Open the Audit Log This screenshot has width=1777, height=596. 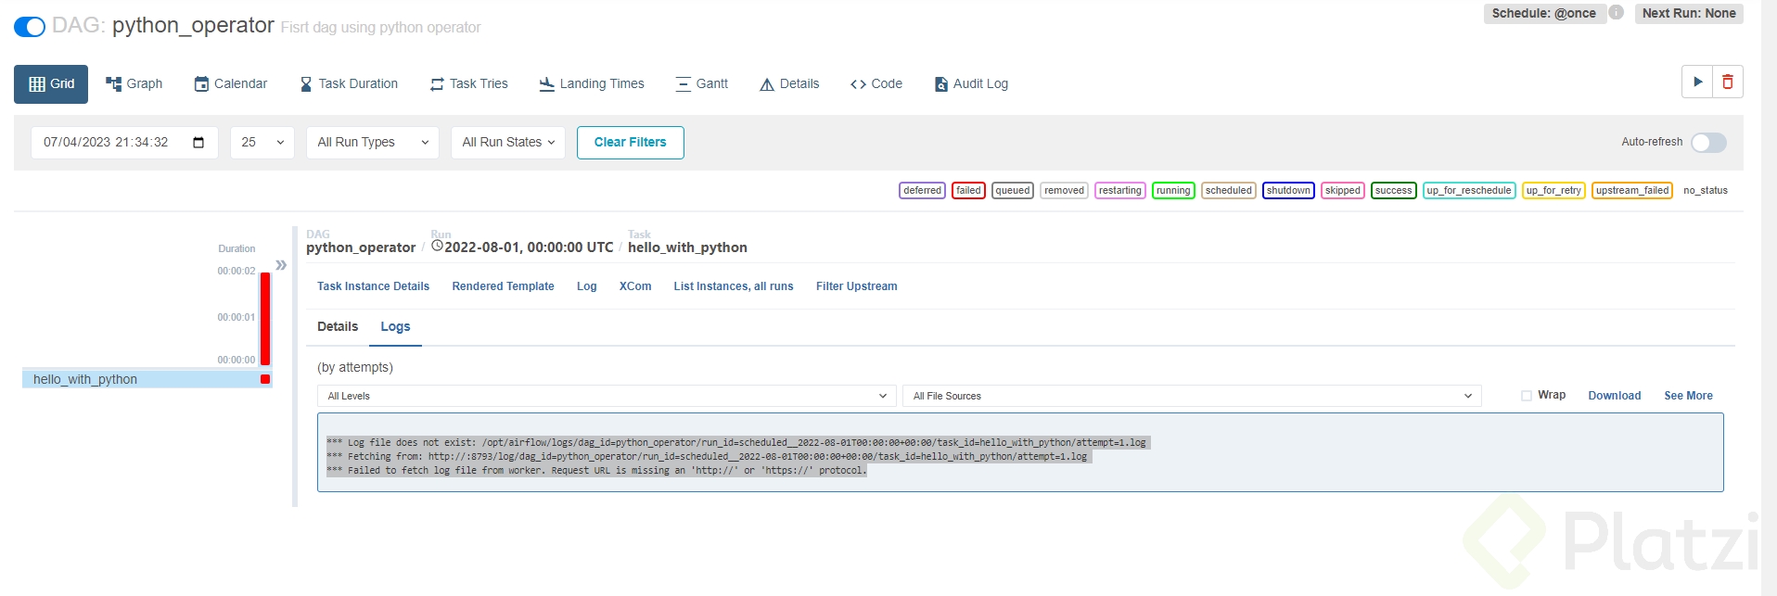point(971,84)
